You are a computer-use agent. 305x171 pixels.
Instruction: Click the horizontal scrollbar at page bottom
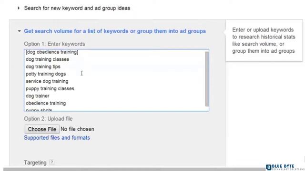point(134,170)
